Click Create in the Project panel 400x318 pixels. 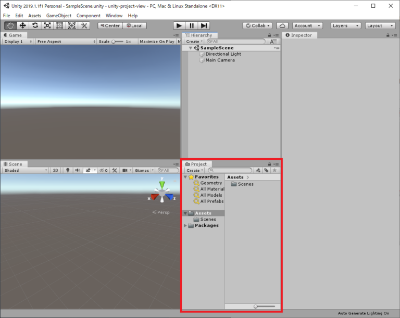pos(195,170)
